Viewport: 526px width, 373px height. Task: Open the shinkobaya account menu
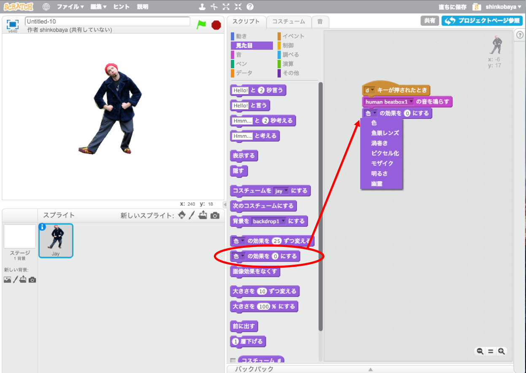click(503, 7)
